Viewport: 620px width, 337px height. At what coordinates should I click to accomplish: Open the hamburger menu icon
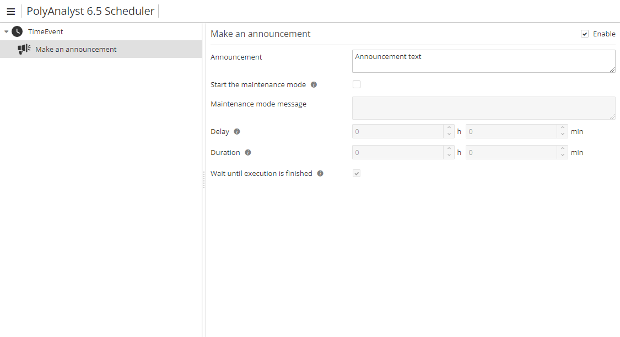(x=10, y=12)
